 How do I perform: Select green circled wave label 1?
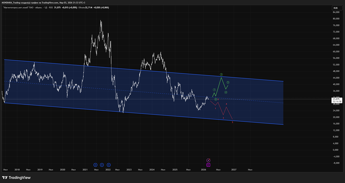click(214, 90)
